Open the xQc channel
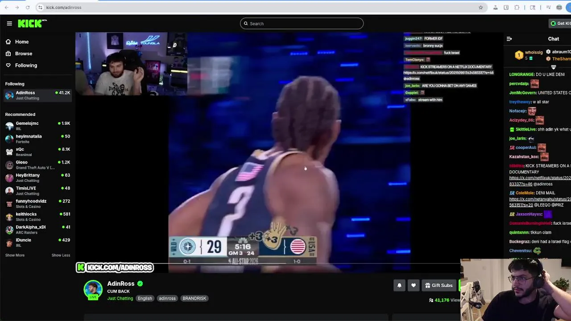 [37, 152]
